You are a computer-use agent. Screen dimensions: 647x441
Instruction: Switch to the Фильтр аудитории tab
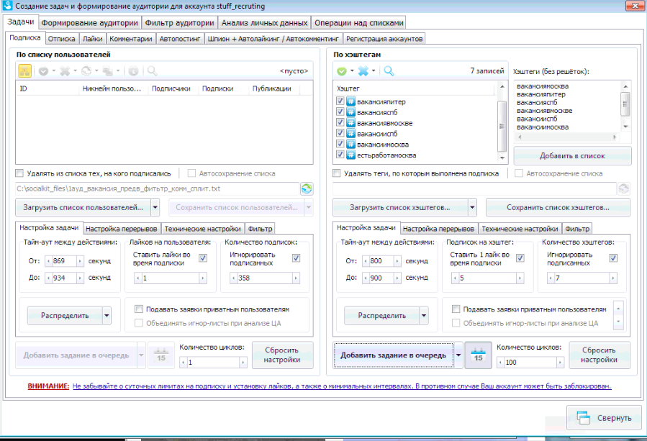coord(179,23)
